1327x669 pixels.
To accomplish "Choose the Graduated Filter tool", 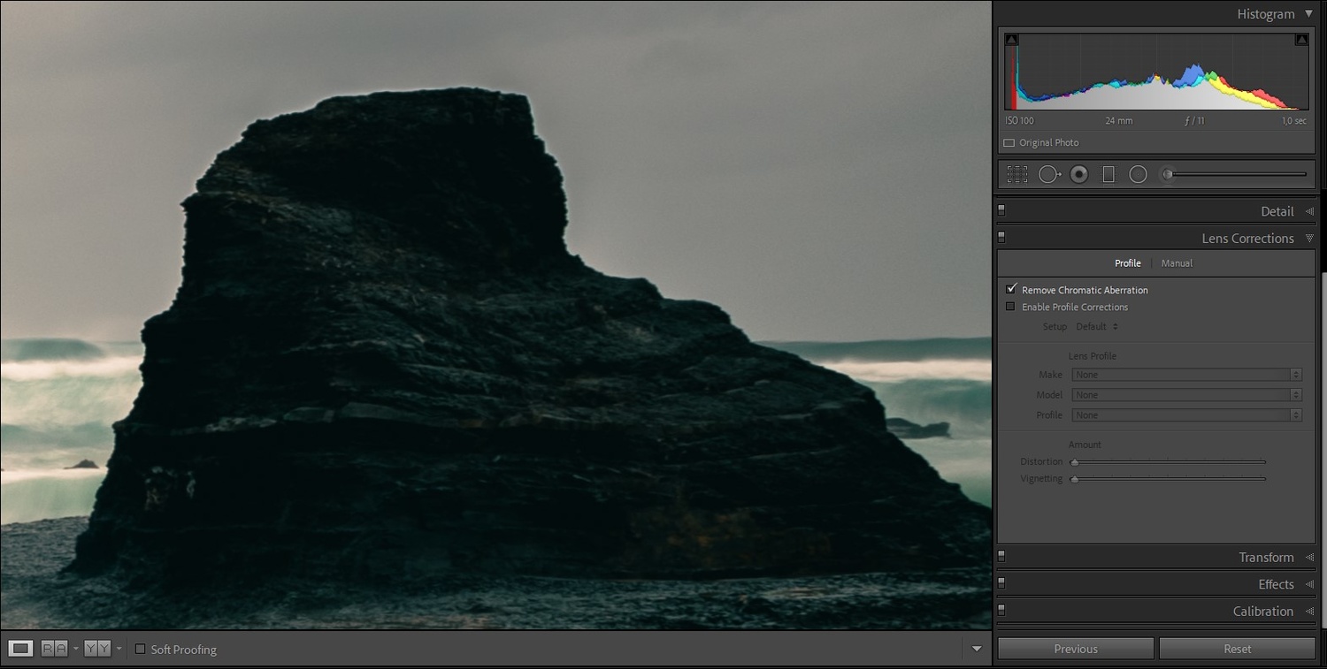I will [1108, 175].
